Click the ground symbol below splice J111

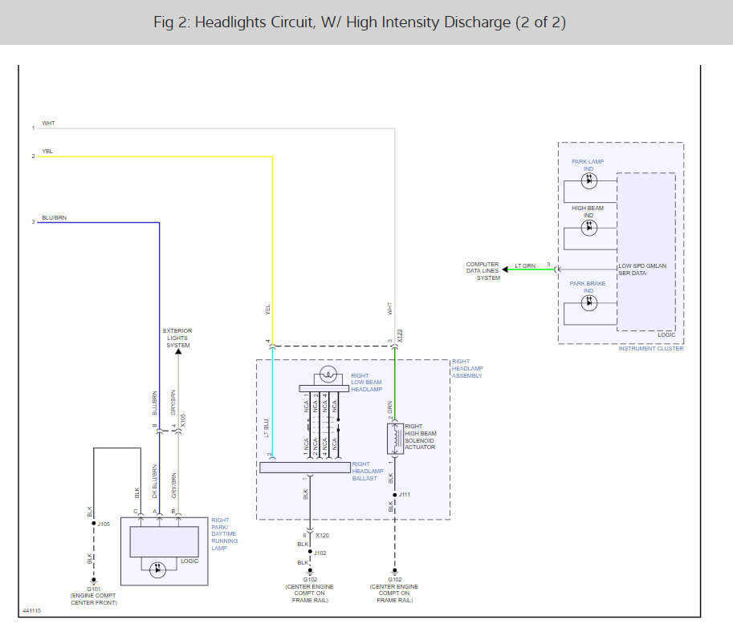394,572
